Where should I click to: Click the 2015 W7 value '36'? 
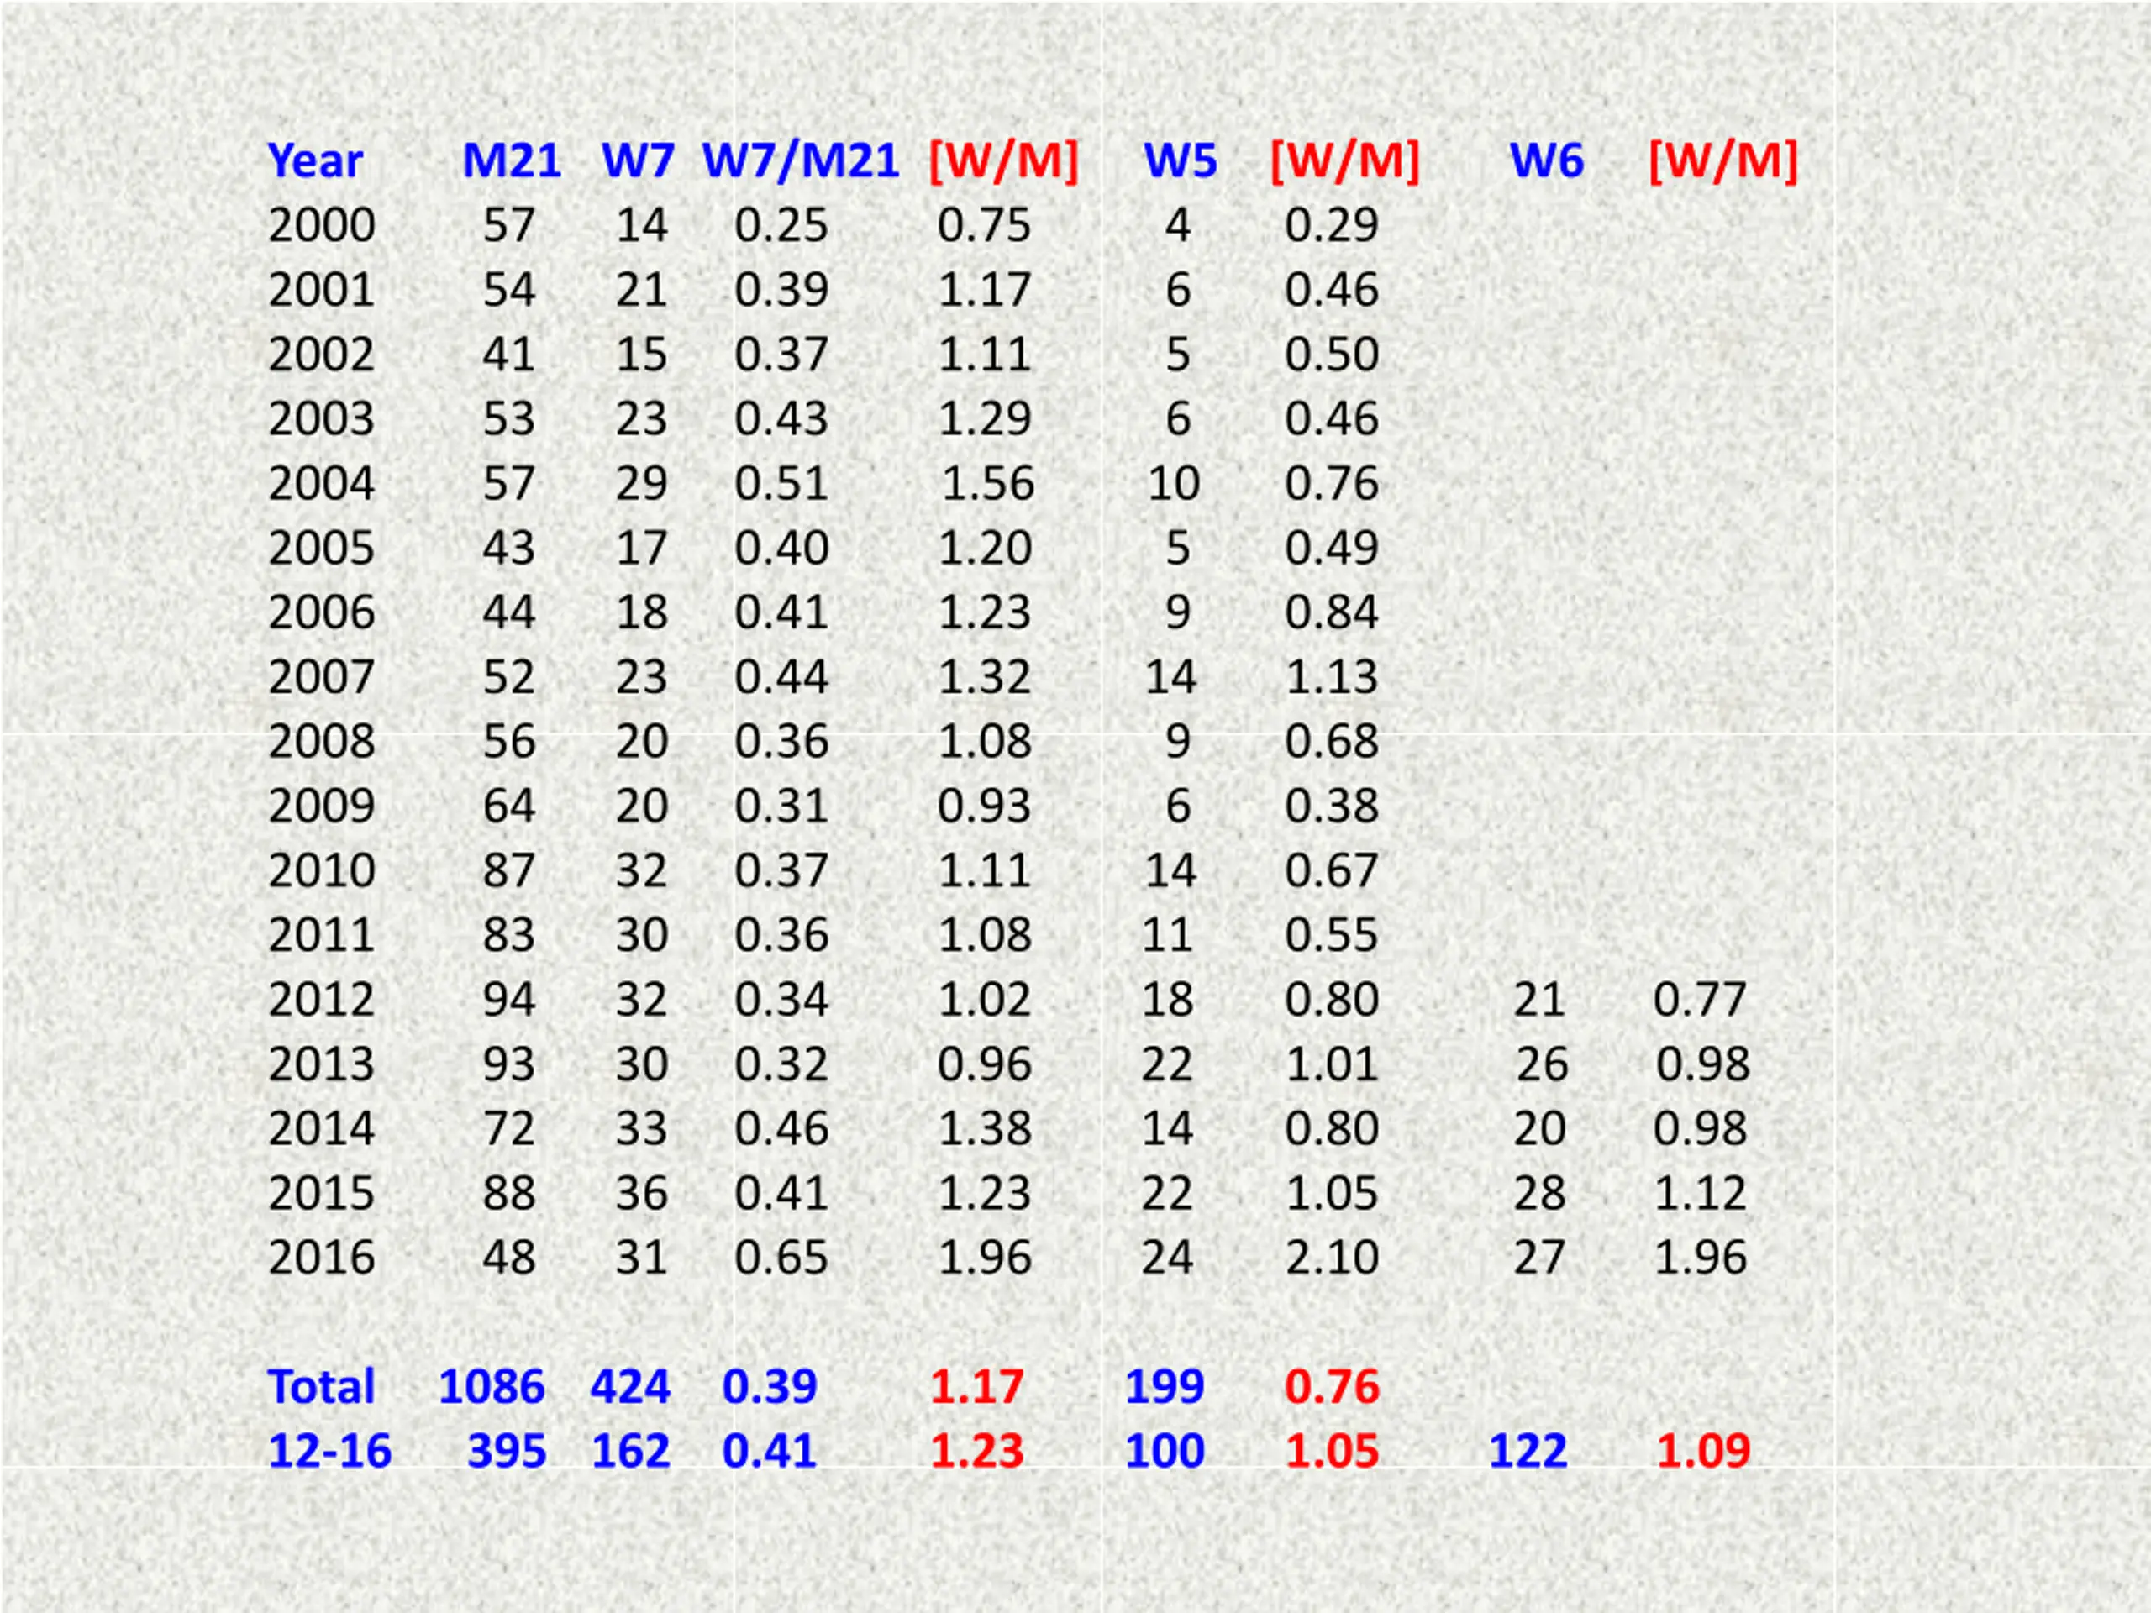pos(642,1193)
